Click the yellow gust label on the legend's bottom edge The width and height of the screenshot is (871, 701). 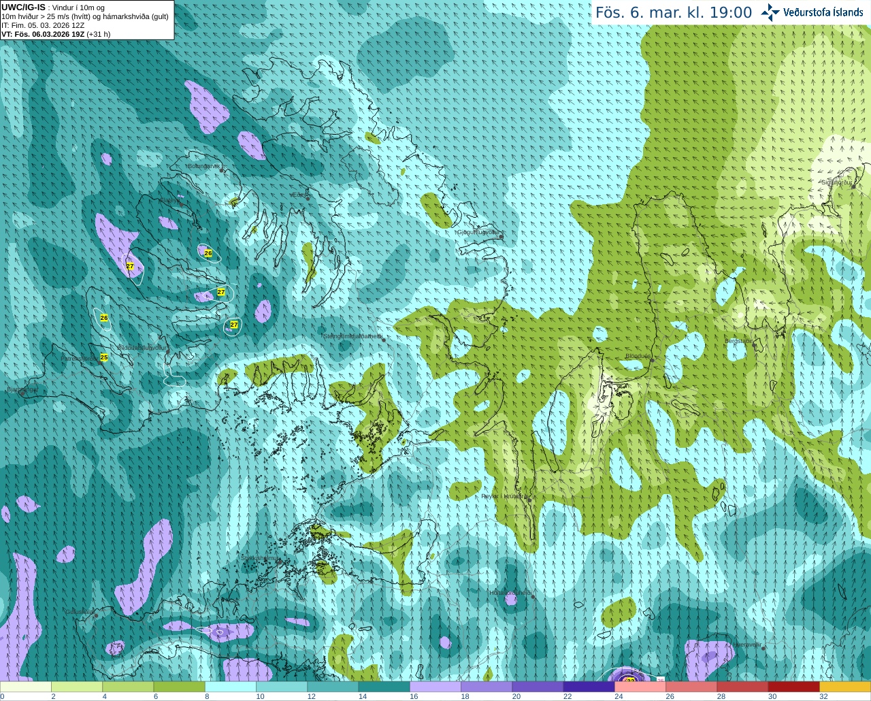[x=630, y=680]
